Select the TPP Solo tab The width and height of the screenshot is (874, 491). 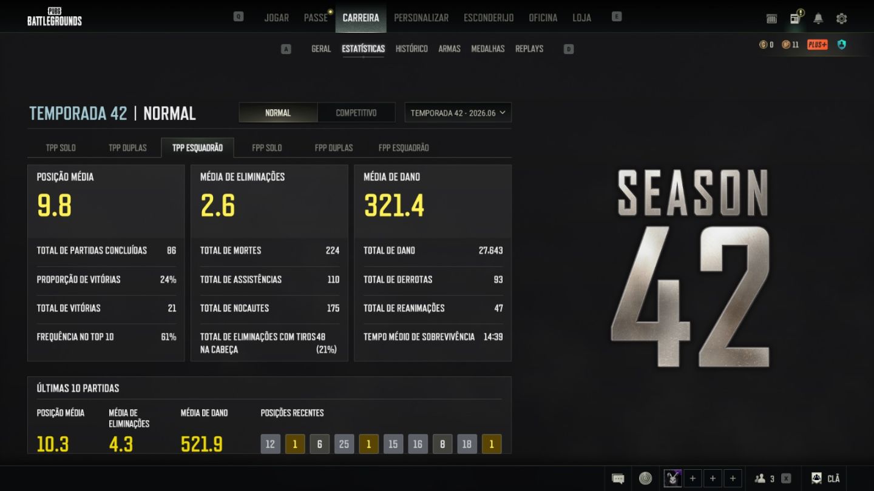click(61, 148)
